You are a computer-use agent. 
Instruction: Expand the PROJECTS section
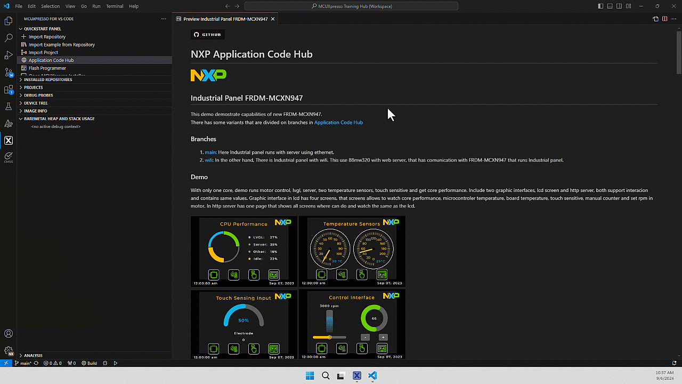click(x=34, y=87)
